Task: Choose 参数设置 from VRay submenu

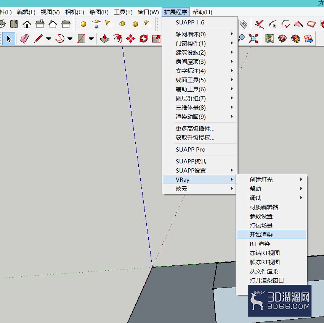Action: pyautogui.click(x=271, y=216)
